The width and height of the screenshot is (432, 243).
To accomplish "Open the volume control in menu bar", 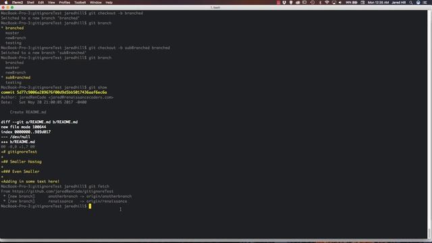I will click(x=340, y=3).
